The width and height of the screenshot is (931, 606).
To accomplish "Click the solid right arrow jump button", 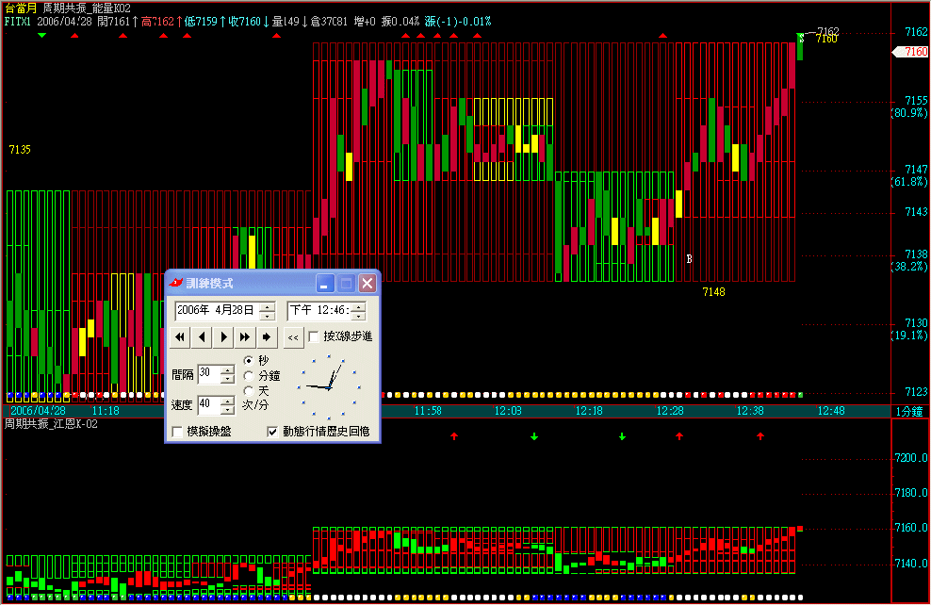I will 268,336.
